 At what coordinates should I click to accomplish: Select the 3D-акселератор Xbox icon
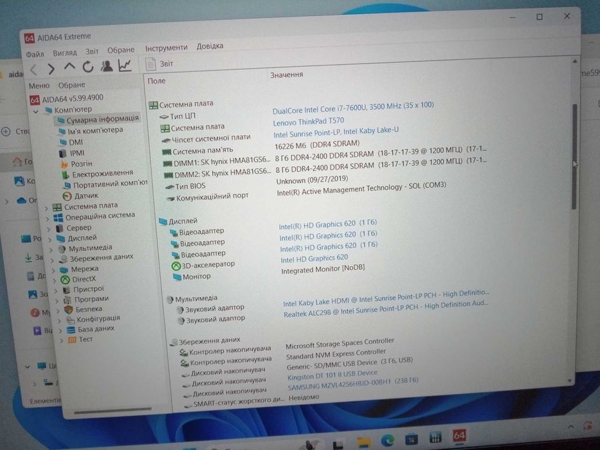point(176,265)
